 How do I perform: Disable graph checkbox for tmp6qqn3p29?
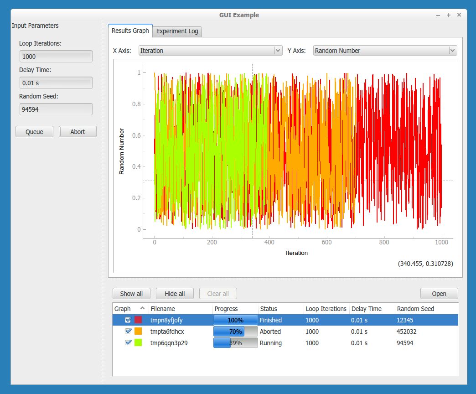click(x=128, y=343)
